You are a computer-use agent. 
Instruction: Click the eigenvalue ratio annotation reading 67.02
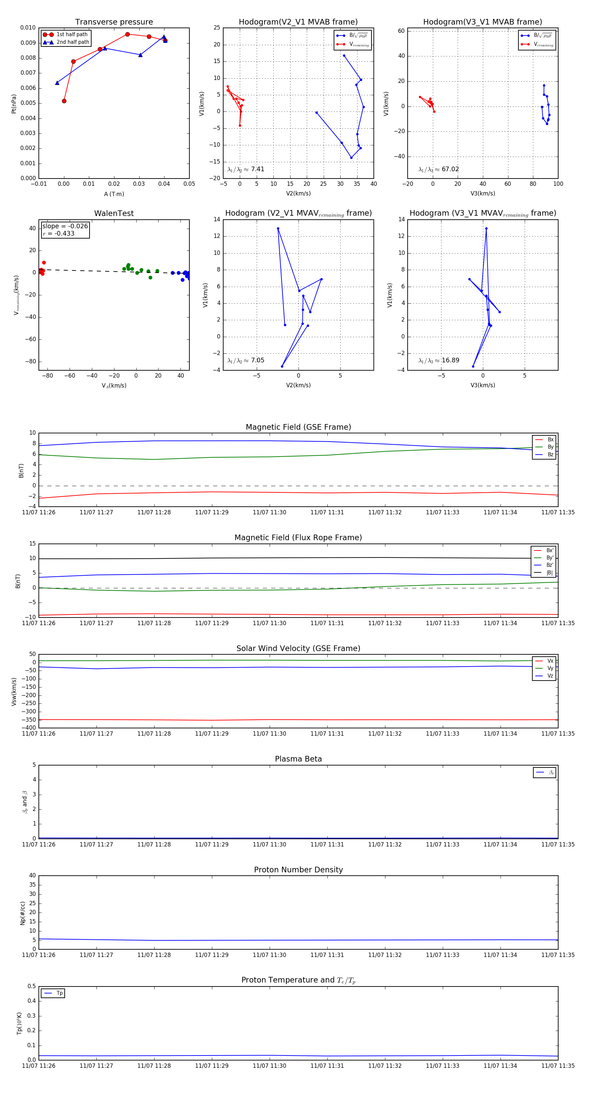[438, 169]
